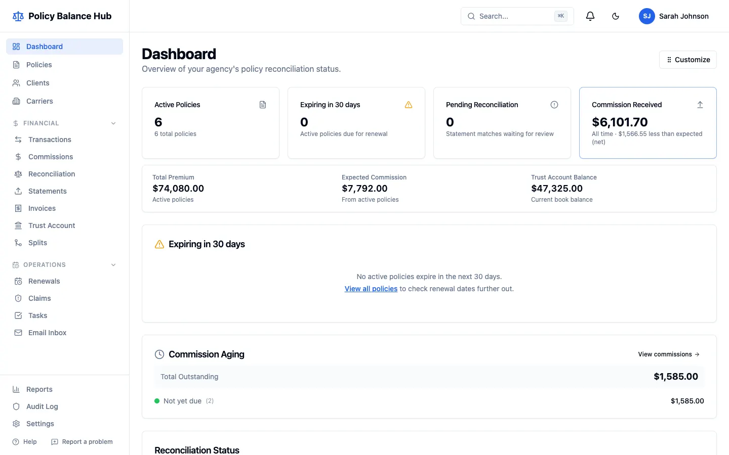Collapse the FINANCIAL section chevron
729x455 pixels.
113,123
